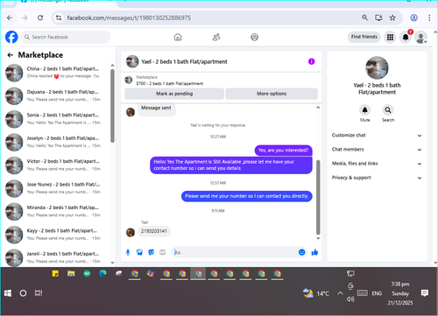Open Task View on the taskbar
438x316 pixels.
(39, 293)
